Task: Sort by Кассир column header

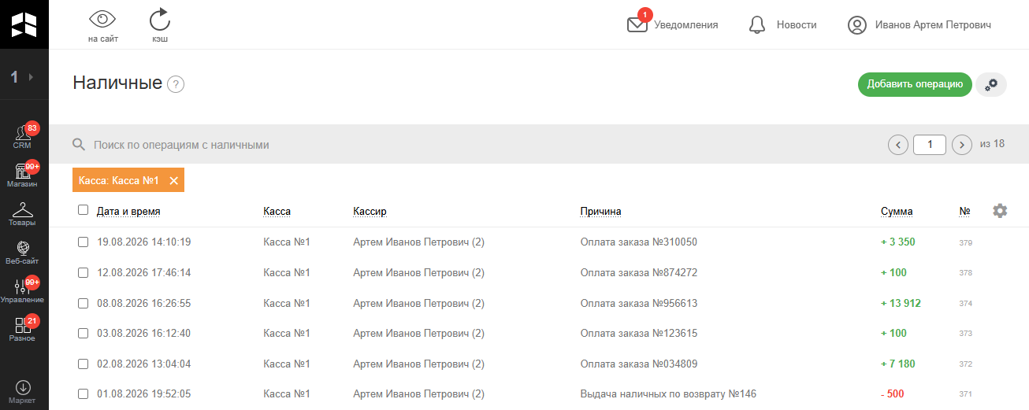Action: coord(370,212)
